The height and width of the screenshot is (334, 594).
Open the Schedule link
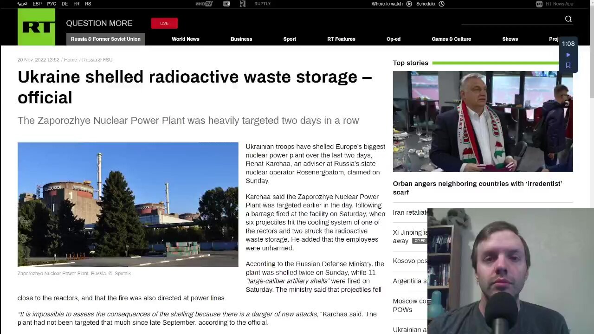point(426,4)
